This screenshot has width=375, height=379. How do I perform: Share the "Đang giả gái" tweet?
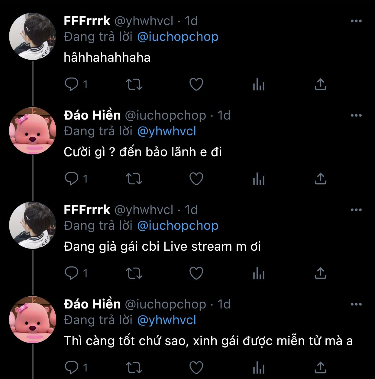click(x=320, y=273)
